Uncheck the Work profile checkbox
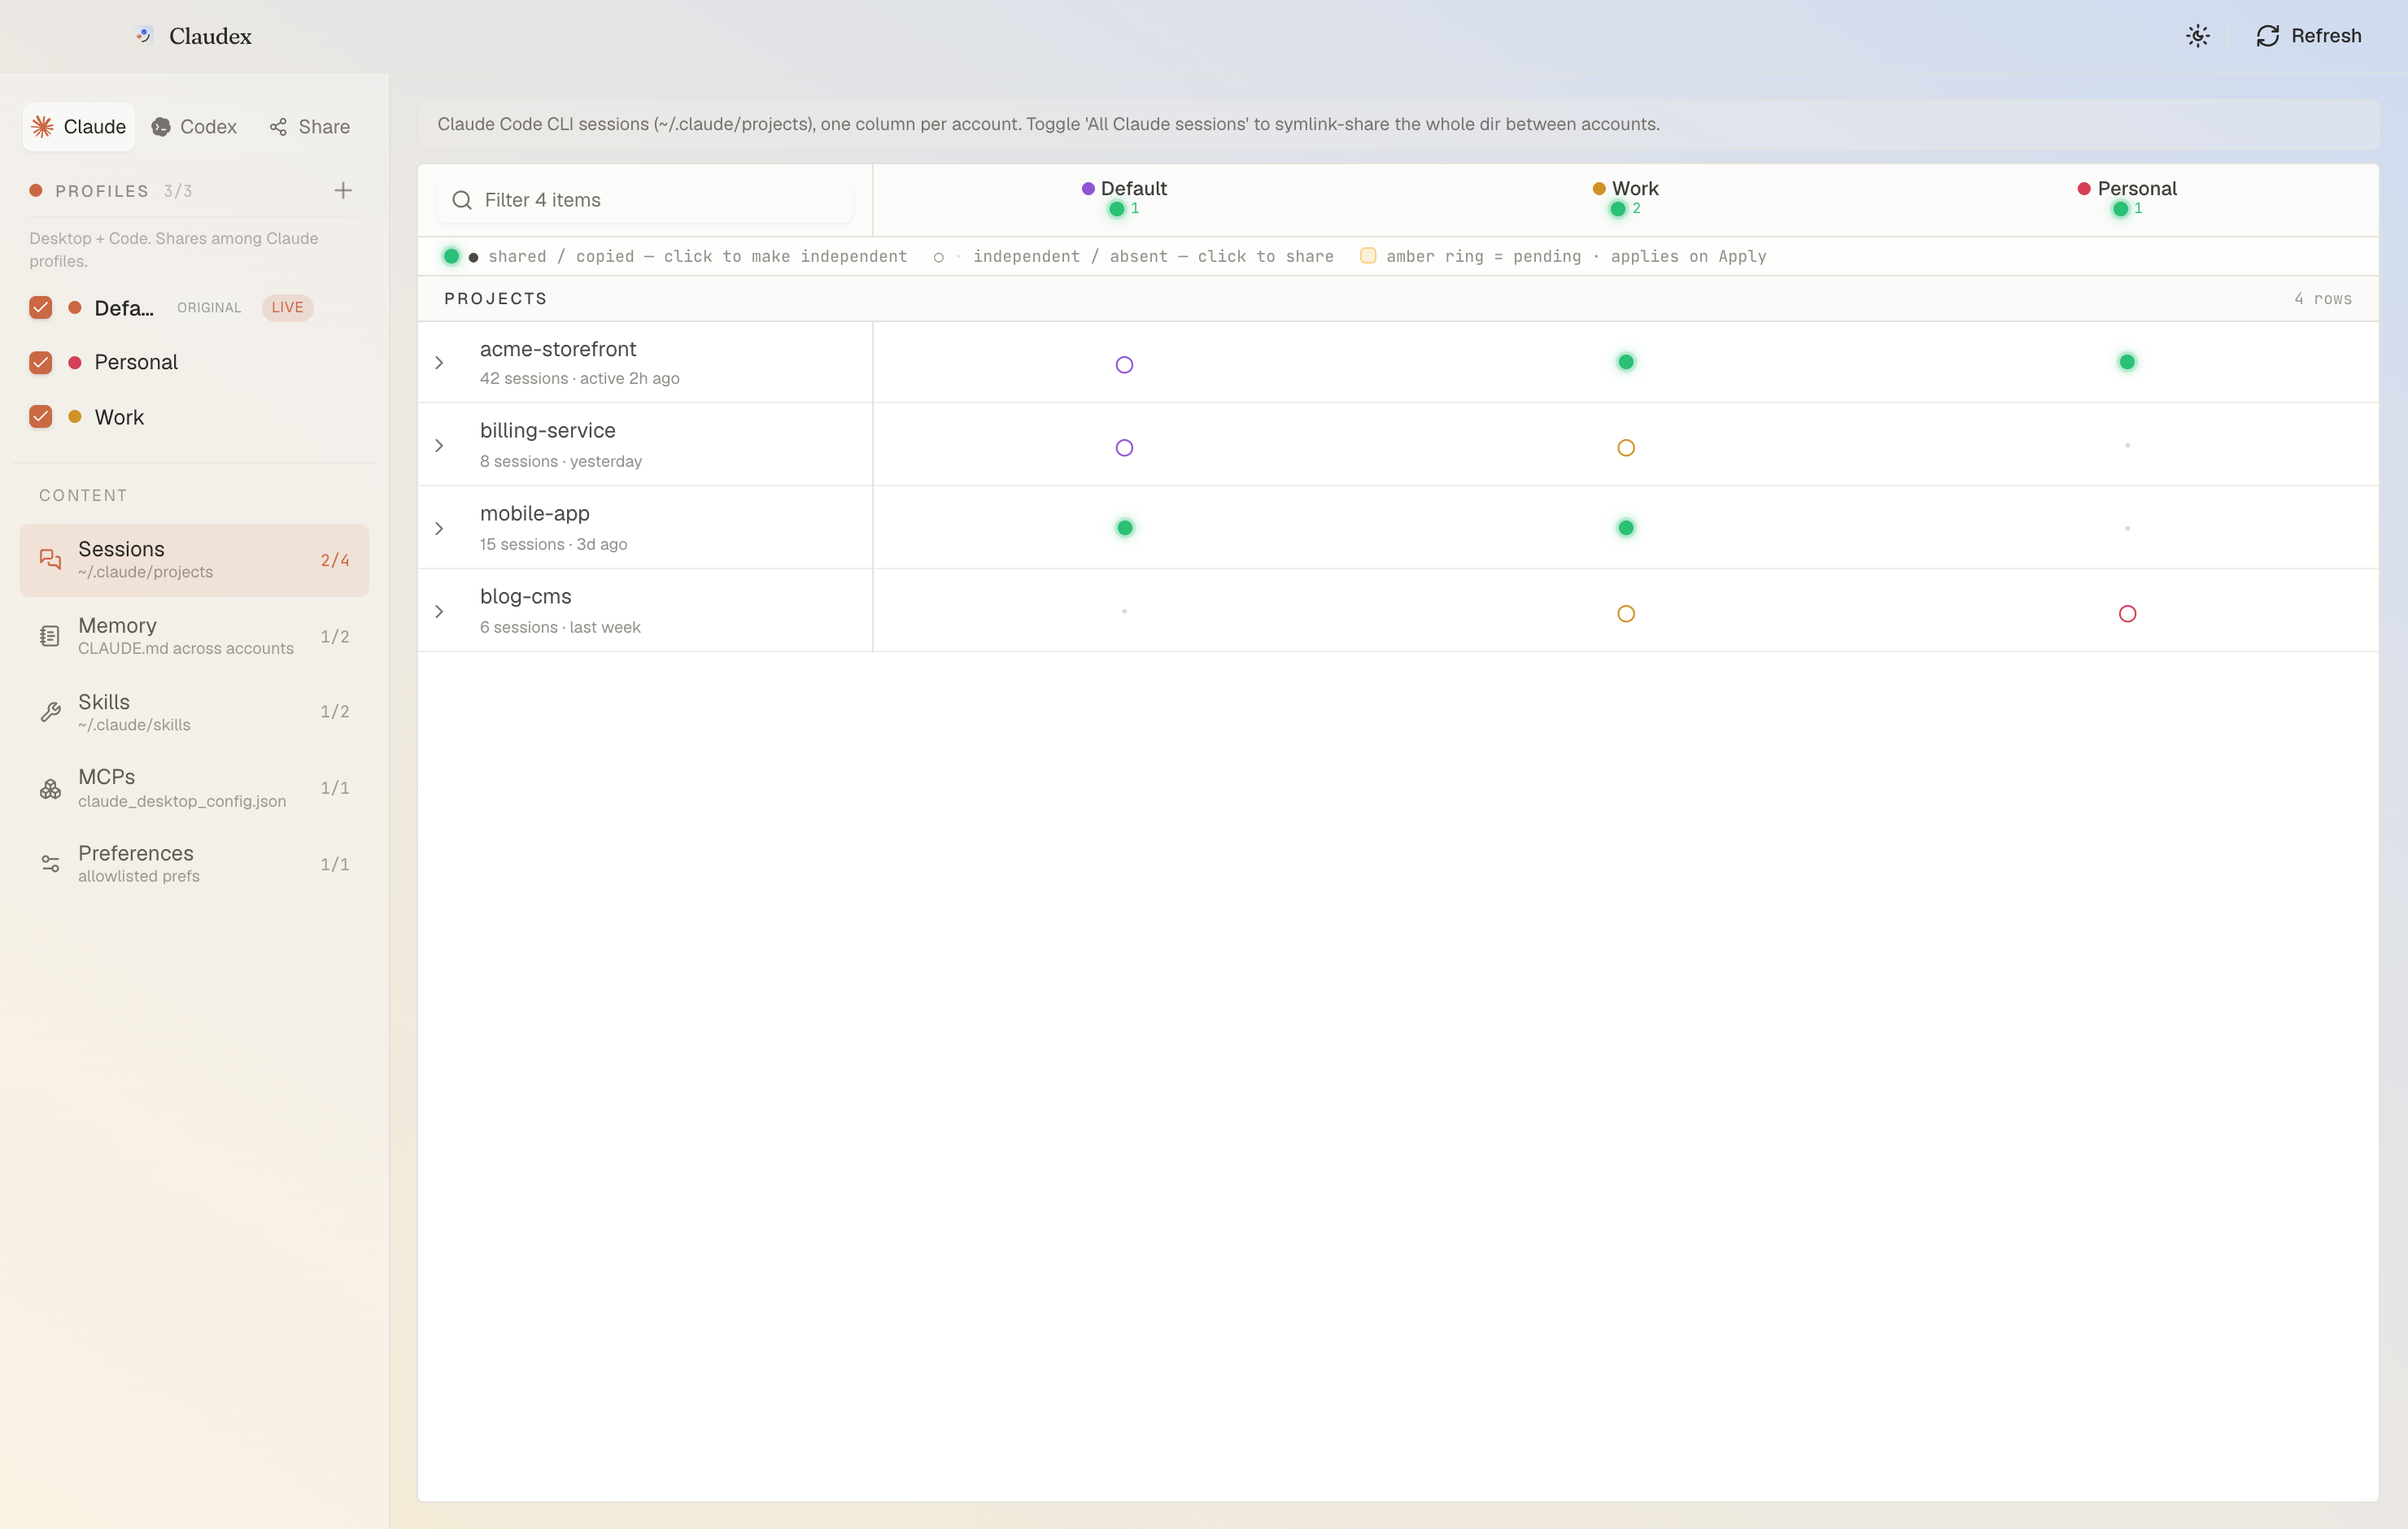The image size is (2408, 1529). [x=41, y=417]
